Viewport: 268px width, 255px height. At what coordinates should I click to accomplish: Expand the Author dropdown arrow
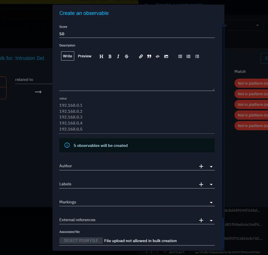click(211, 167)
